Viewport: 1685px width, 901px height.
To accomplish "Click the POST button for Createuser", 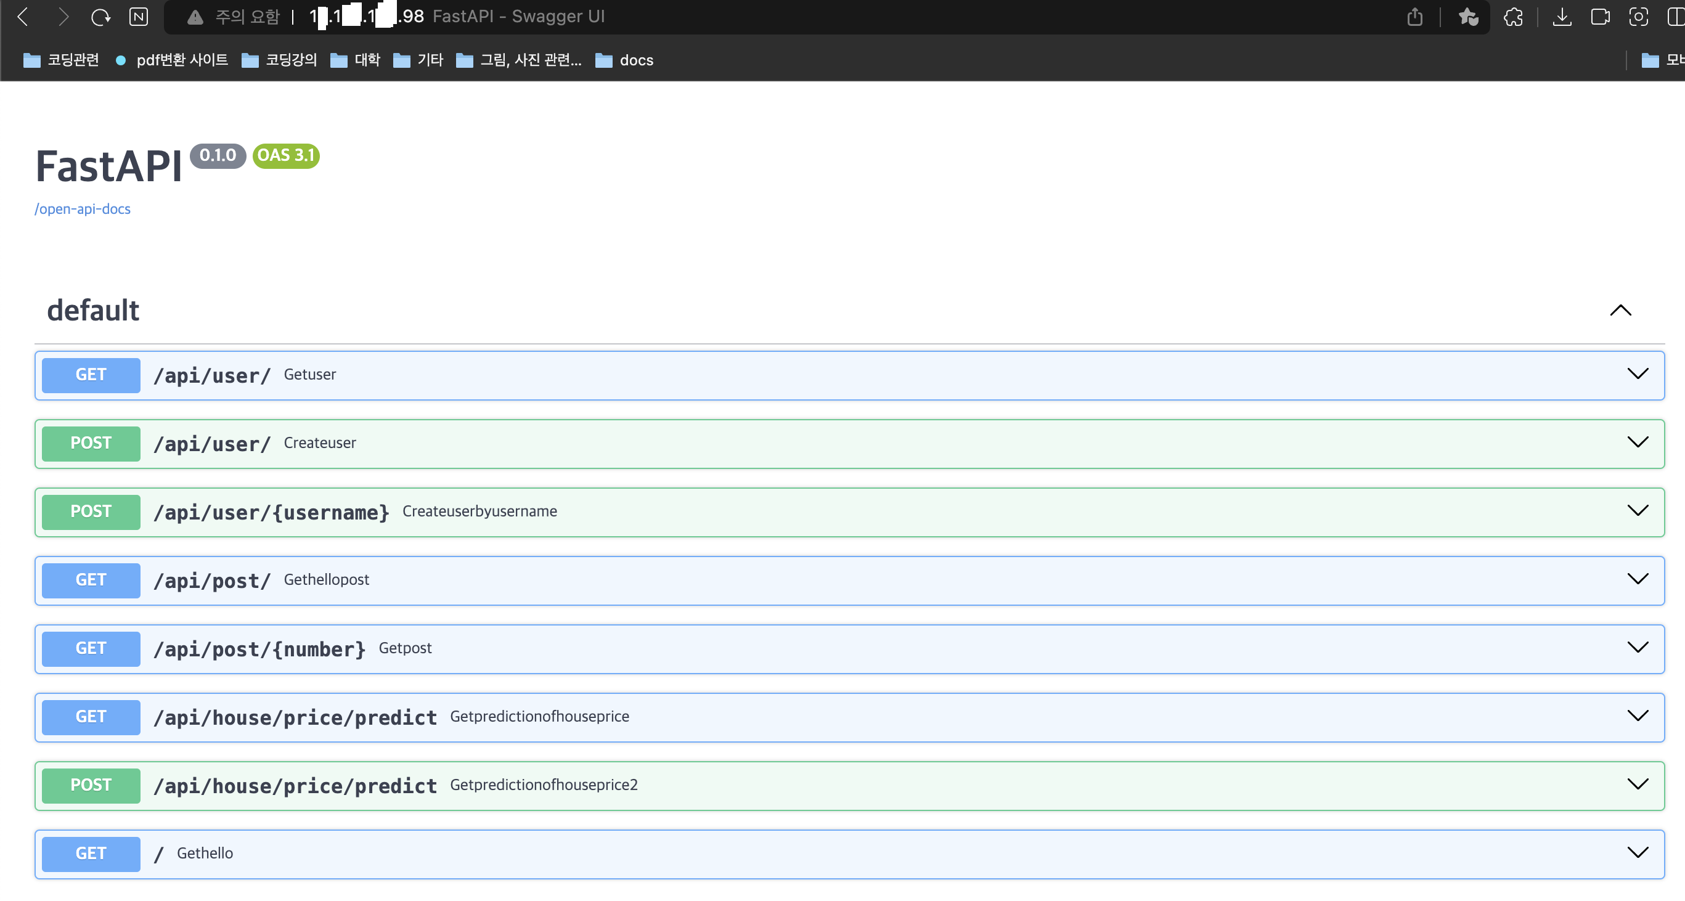I will (91, 443).
